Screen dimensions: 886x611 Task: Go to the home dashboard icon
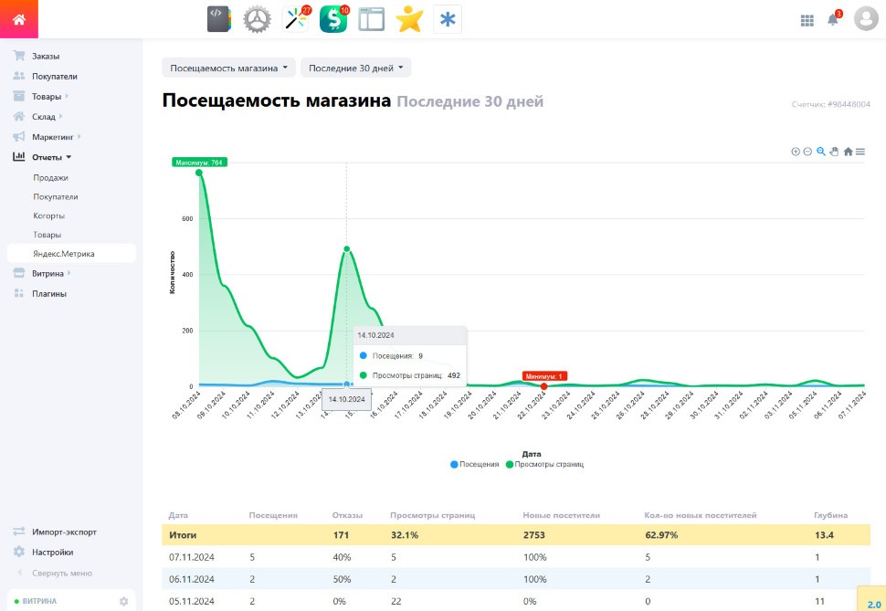18,19
